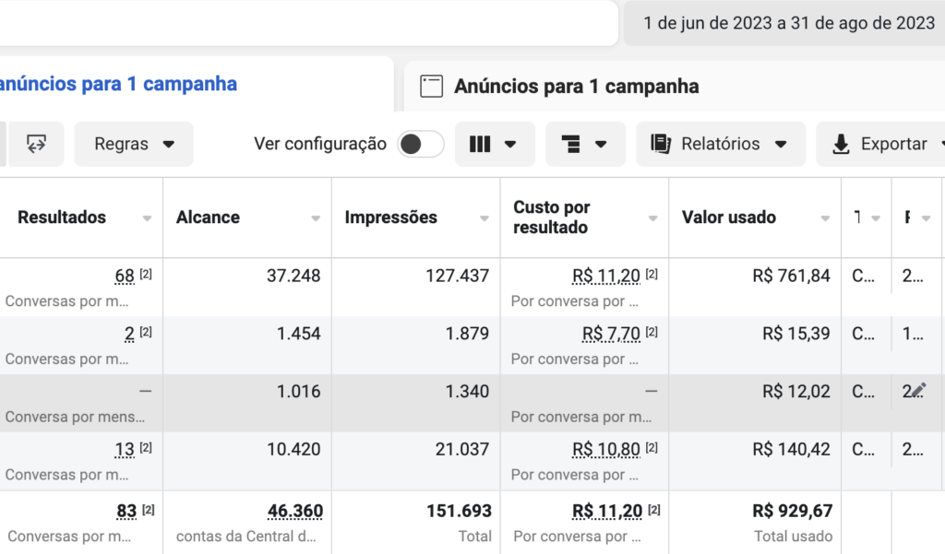Open Impressões column dropdown arrow
Screen dimensions: 945x554
click(x=484, y=218)
